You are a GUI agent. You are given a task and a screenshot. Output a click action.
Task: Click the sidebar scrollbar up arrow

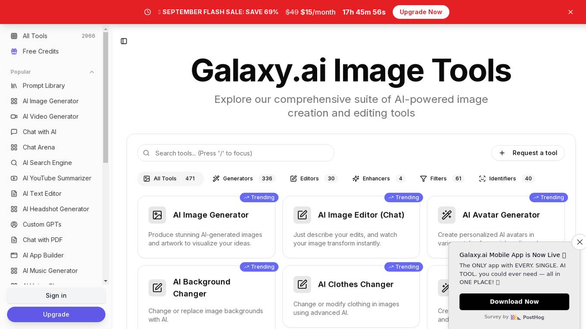click(x=106, y=29)
